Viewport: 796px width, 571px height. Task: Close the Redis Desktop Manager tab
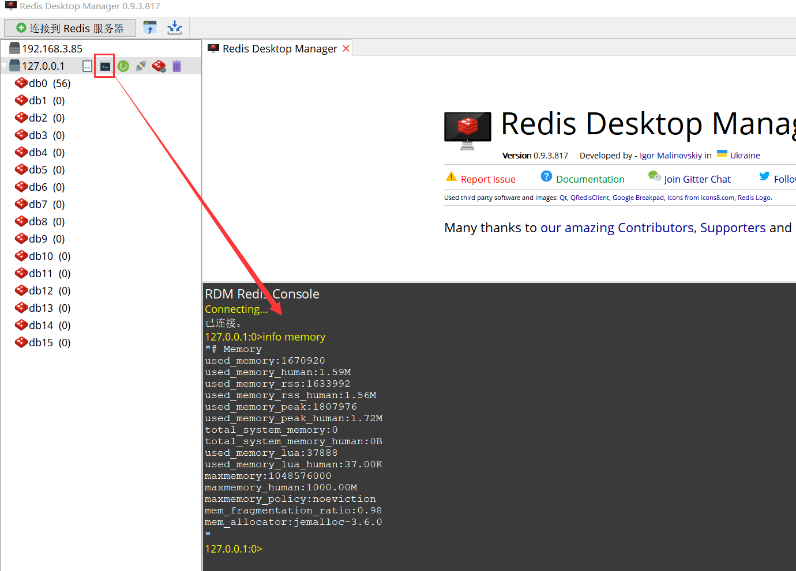[x=346, y=49]
